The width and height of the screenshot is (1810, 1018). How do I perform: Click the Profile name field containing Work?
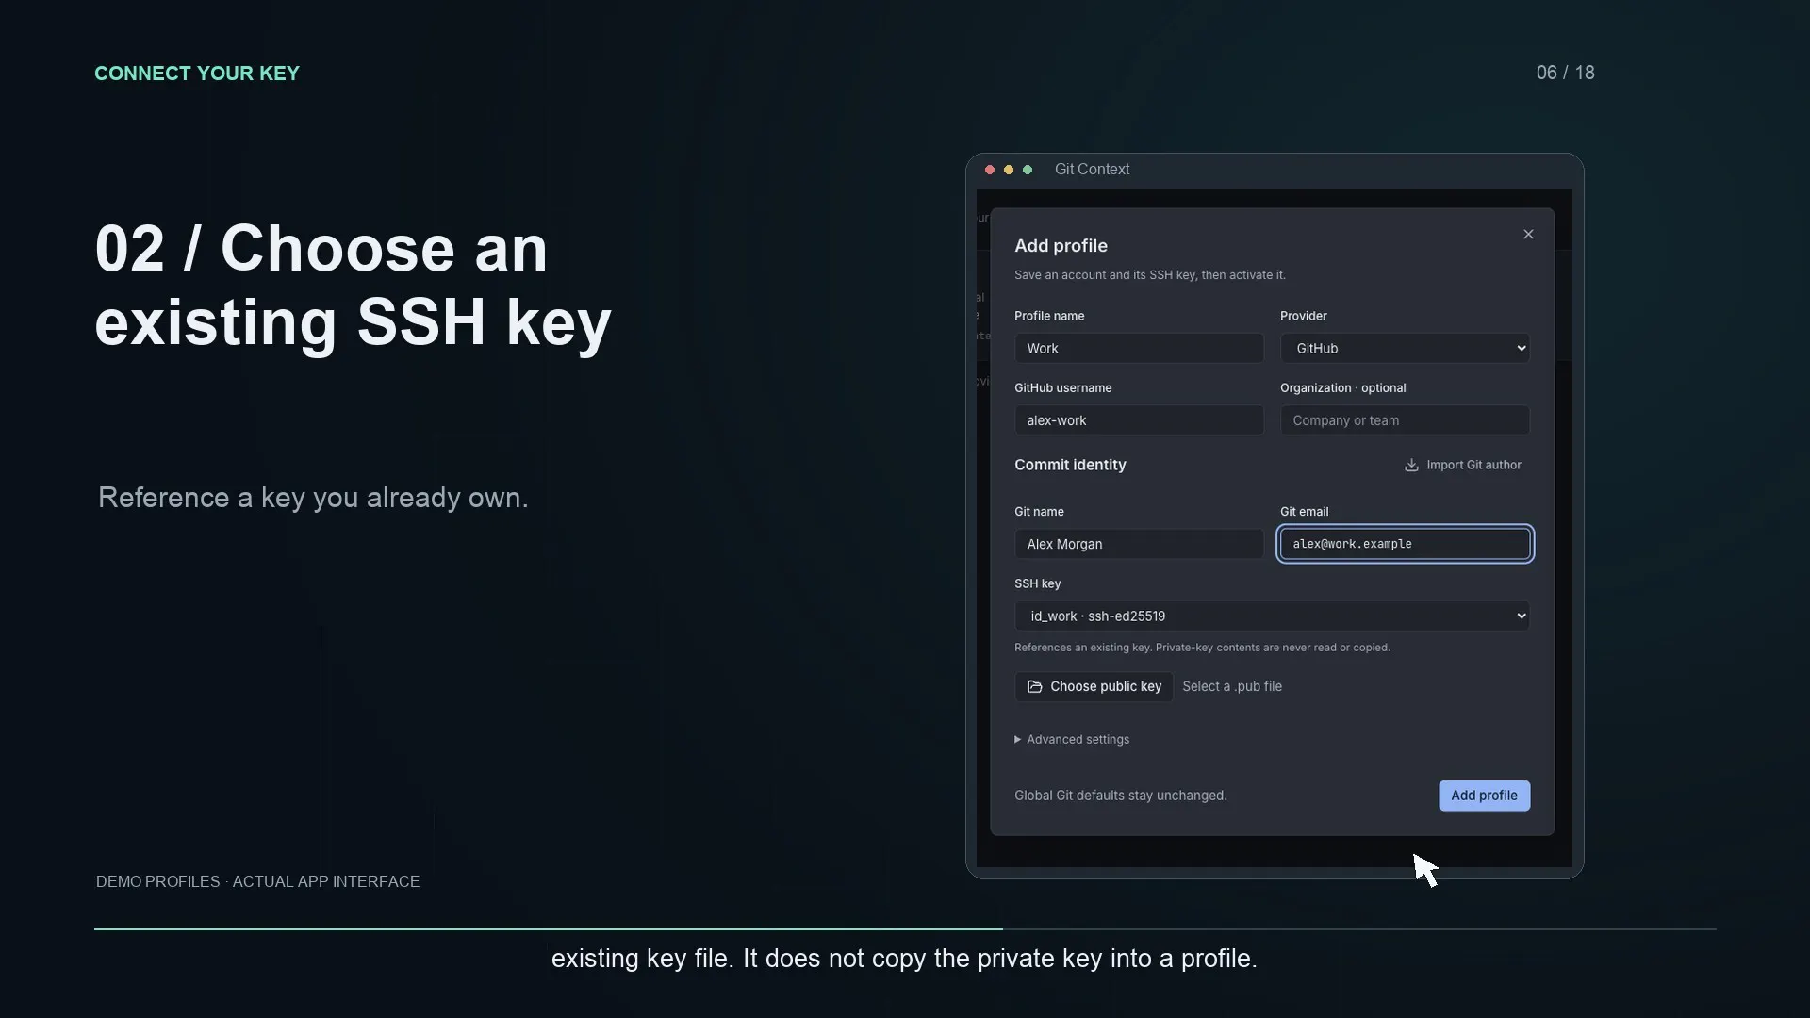click(x=1139, y=348)
